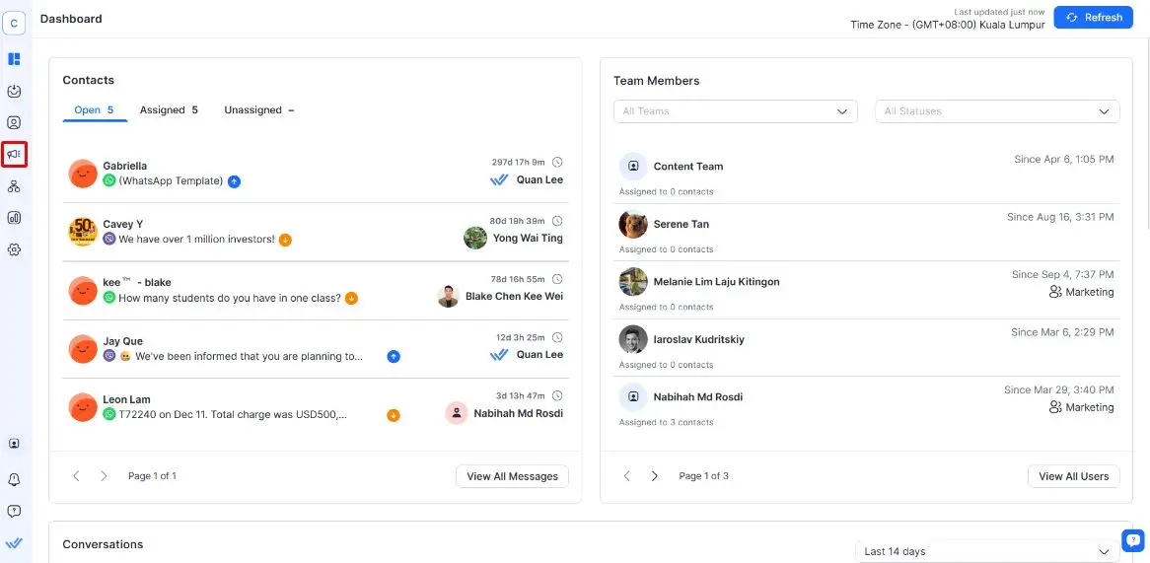The width and height of the screenshot is (1150, 563).
Task: Open Settings gear icon in sidebar
Action: 14,249
